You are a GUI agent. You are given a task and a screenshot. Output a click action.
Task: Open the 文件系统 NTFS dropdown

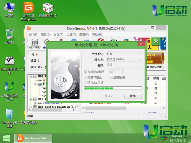(x=124, y=54)
